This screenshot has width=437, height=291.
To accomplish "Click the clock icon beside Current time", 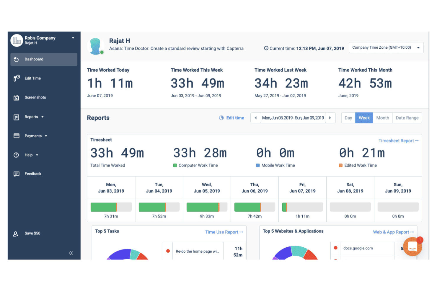I will coord(266,48).
